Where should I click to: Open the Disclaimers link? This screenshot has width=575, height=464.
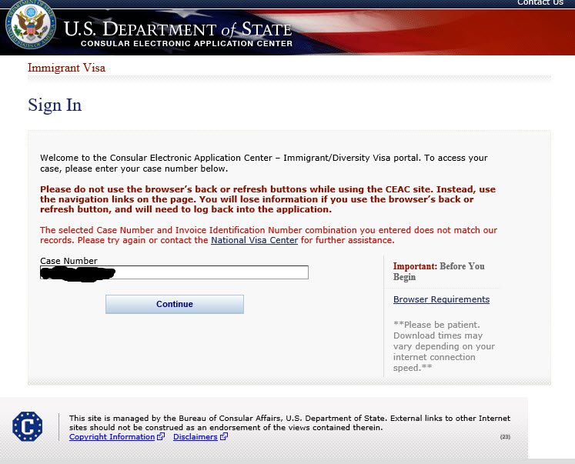[196, 437]
